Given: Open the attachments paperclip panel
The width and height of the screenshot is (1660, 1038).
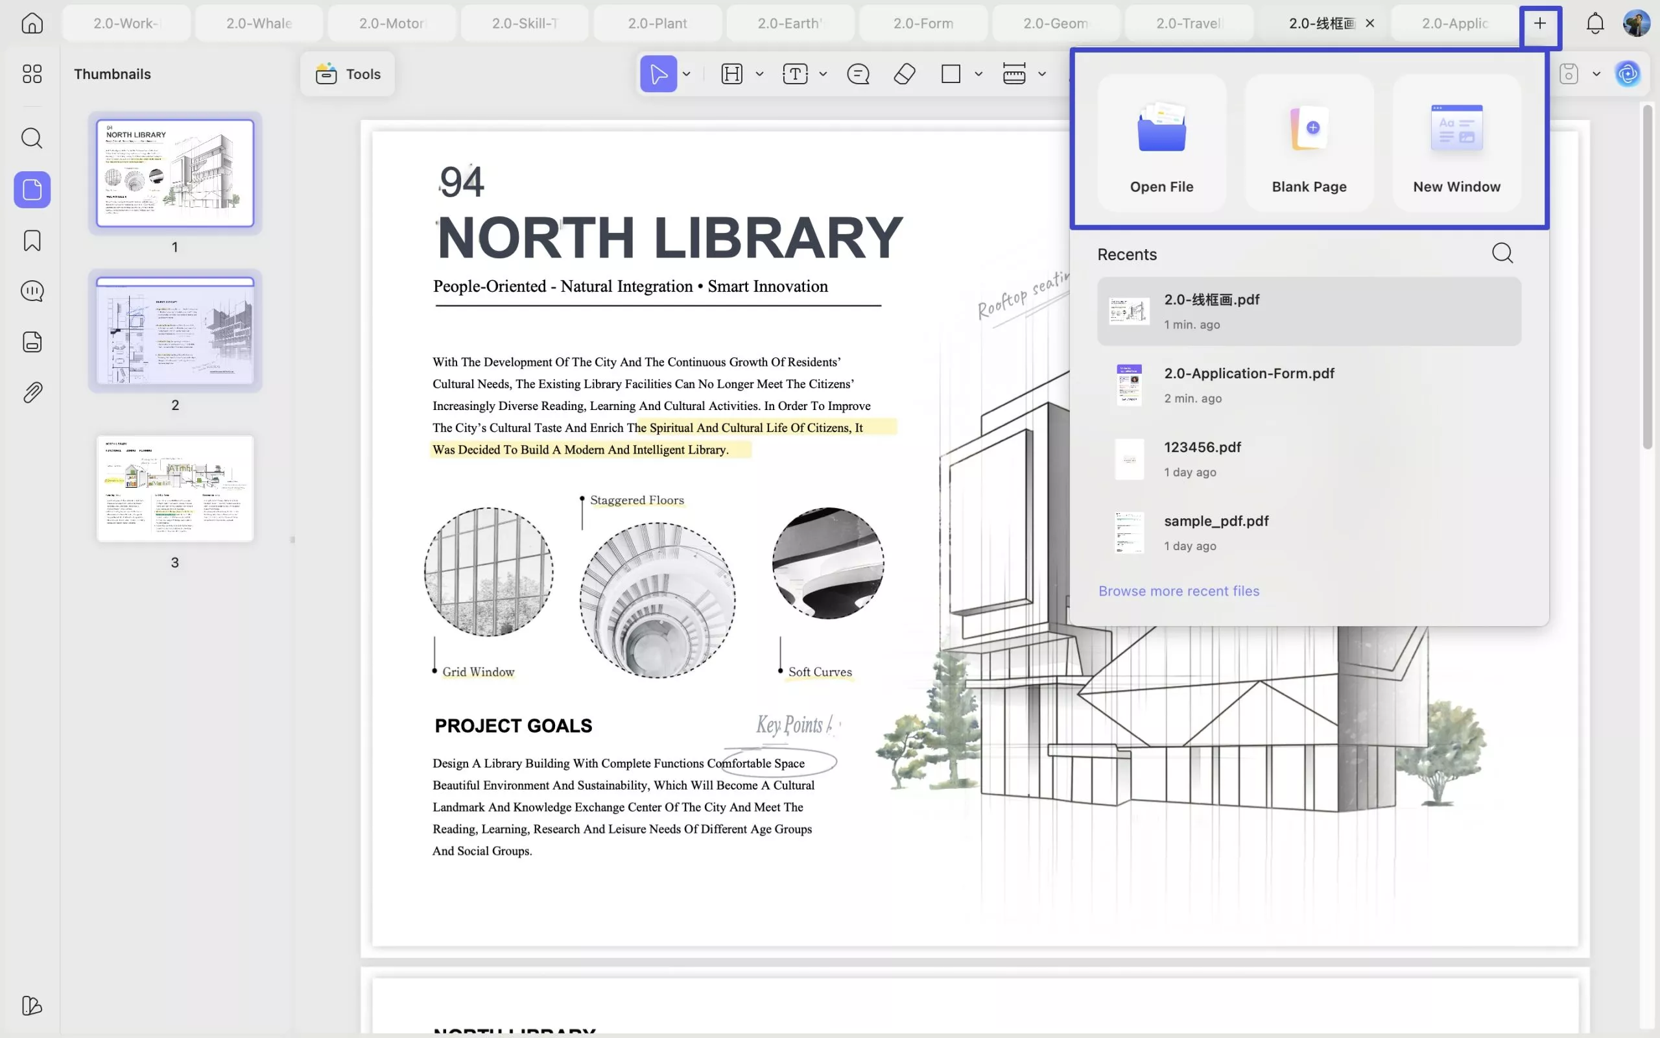Looking at the screenshot, I should (x=32, y=392).
